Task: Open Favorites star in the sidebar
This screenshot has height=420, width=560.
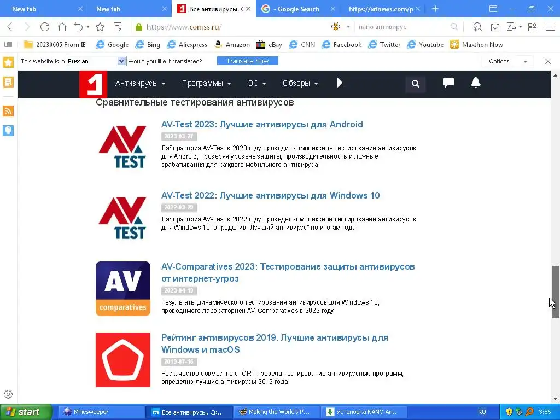Action: [8, 62]
